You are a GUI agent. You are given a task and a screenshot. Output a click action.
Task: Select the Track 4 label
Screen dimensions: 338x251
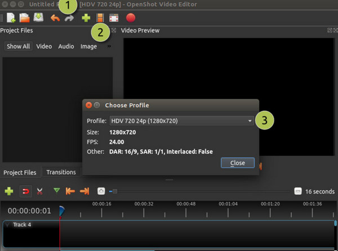22,225
